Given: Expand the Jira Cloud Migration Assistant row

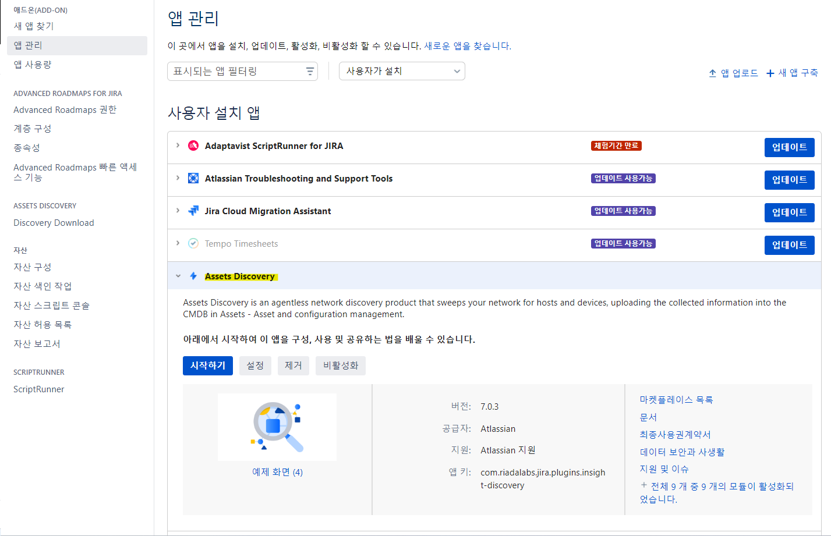Looking at the screenshot, I should tap(178, 211).
